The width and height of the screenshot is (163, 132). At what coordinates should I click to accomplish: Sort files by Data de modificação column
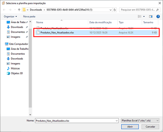click(x=100, y=22)
